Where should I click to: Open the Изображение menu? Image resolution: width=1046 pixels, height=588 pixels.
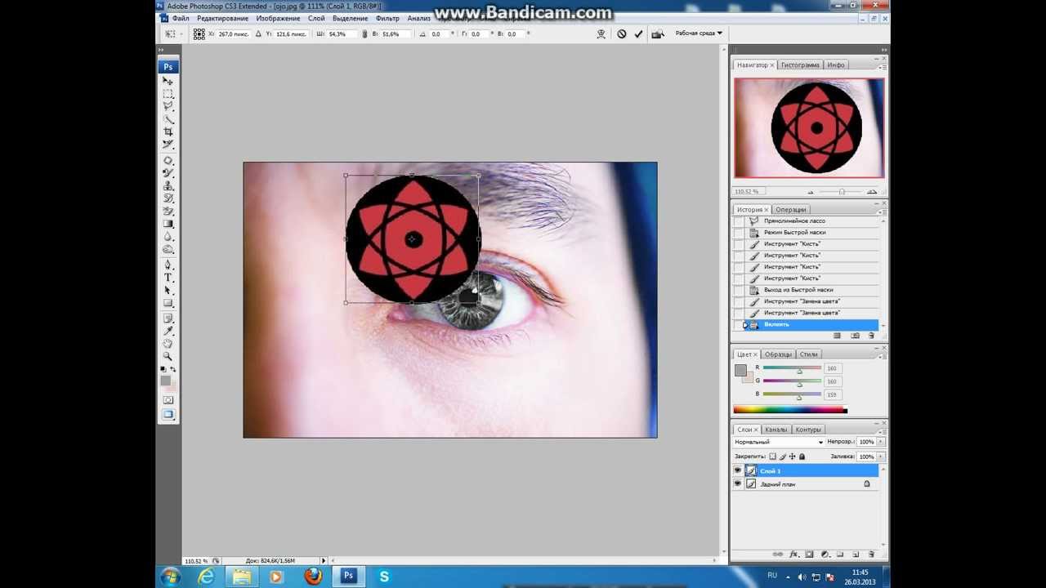click(x=278, y=18)
